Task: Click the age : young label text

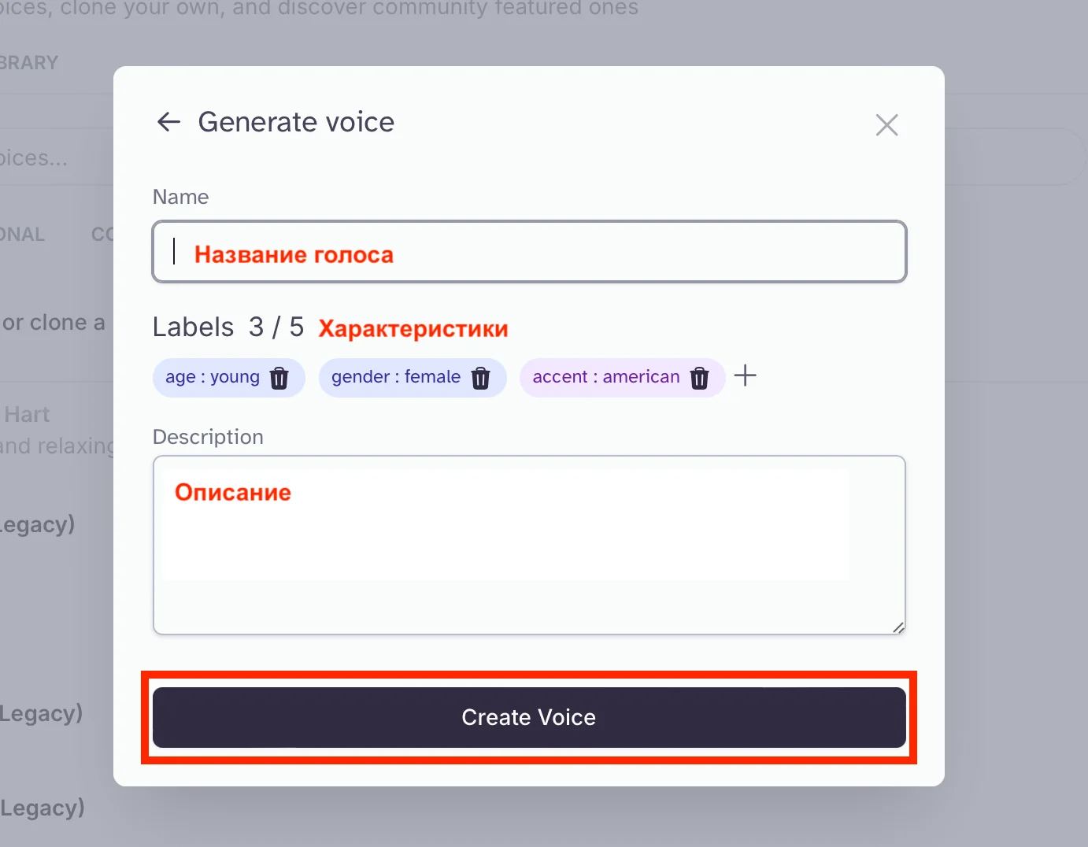Action: click(212, 377)
